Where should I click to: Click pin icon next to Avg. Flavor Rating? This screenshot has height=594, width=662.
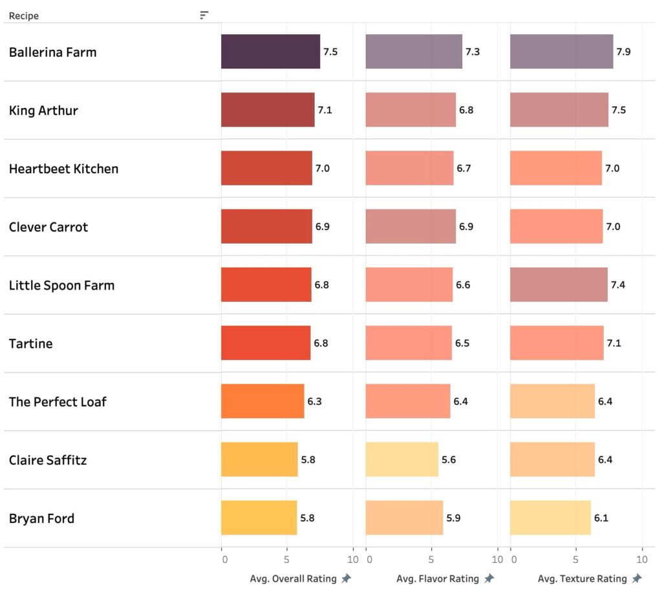pos(489,578)
